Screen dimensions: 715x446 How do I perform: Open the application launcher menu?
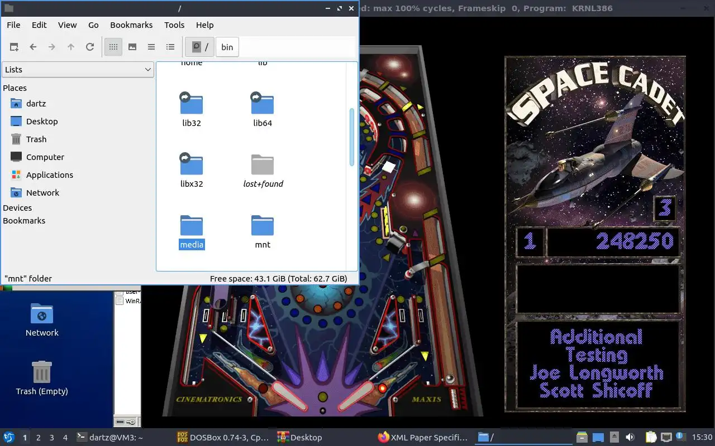[9, 438]
